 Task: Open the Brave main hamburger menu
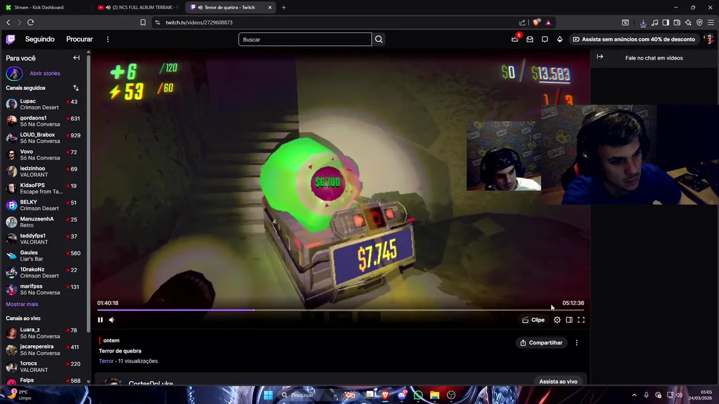(711, 22)
